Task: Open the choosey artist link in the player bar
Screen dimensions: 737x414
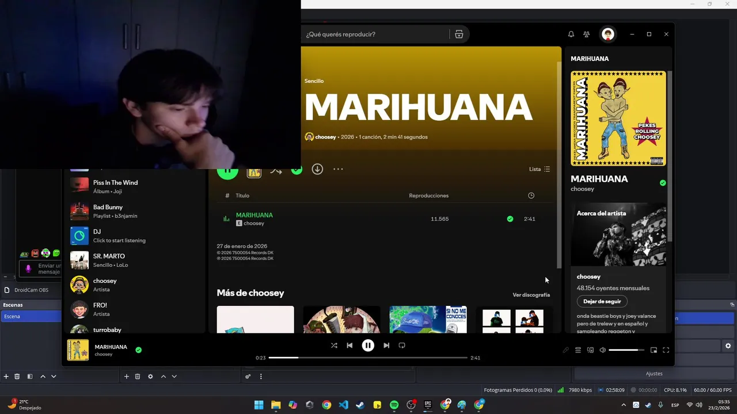Action: click(104, 355)
